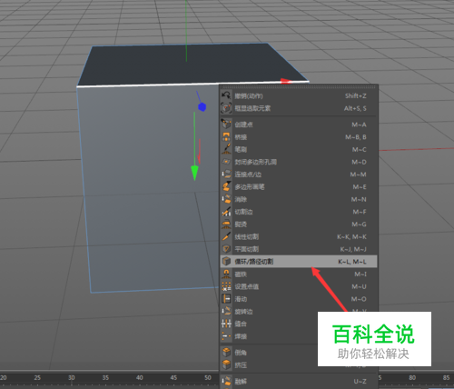454x389 pixels.
Task: Select the 磁铁 magnet tool icon
Action: [x=226, y=274]
